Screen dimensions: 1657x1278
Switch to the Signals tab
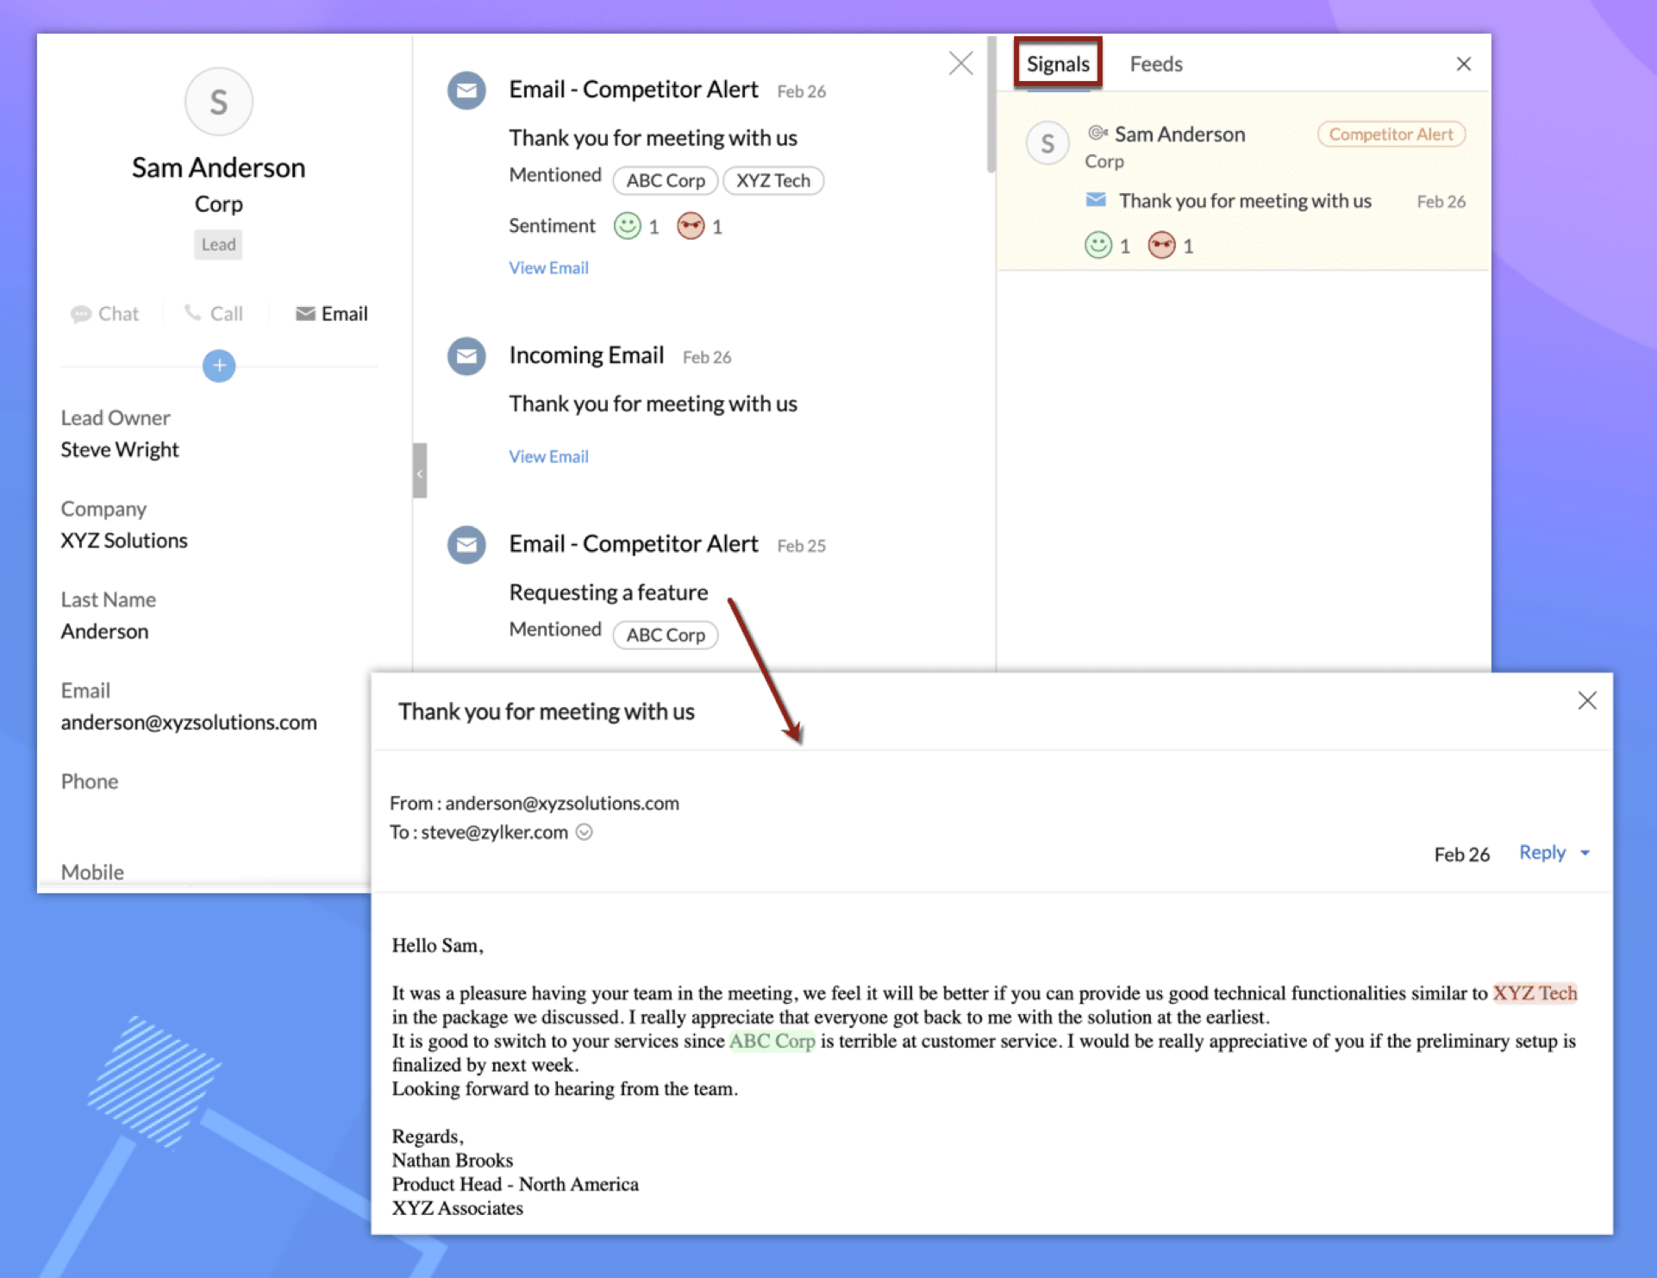[1058, 64]
